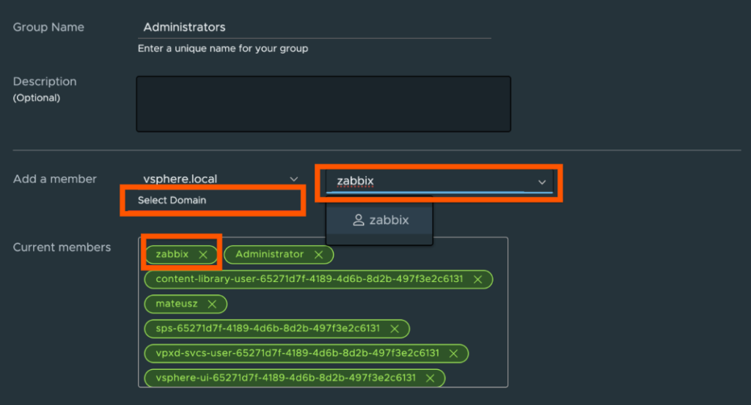The image size is (751, 405).
Task: Click the vsphere-ui member chip label
Action: (x=285, y=379)
